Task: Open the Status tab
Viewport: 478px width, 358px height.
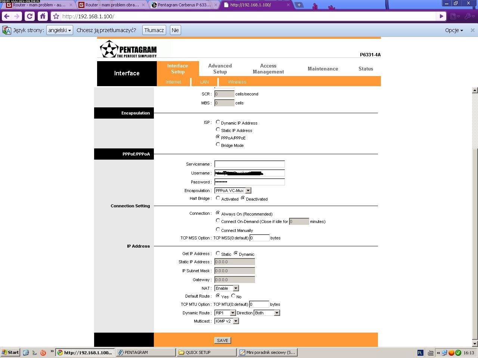Action: tap(366, 69)
